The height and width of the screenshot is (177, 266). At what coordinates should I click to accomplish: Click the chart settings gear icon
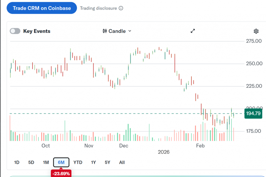tap(256, 31)
